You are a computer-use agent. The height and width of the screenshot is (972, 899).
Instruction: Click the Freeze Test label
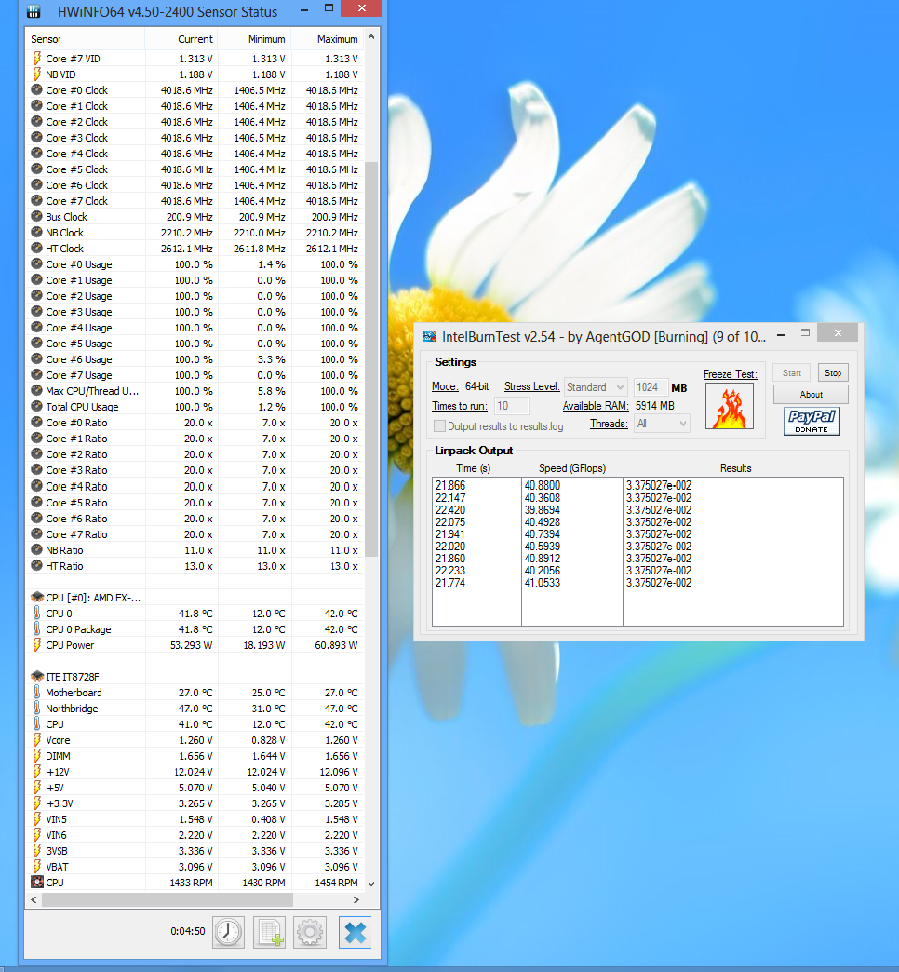(730, 373)
